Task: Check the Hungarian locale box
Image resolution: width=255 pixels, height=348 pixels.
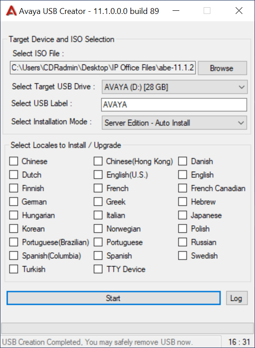Action: pos(14,215)
